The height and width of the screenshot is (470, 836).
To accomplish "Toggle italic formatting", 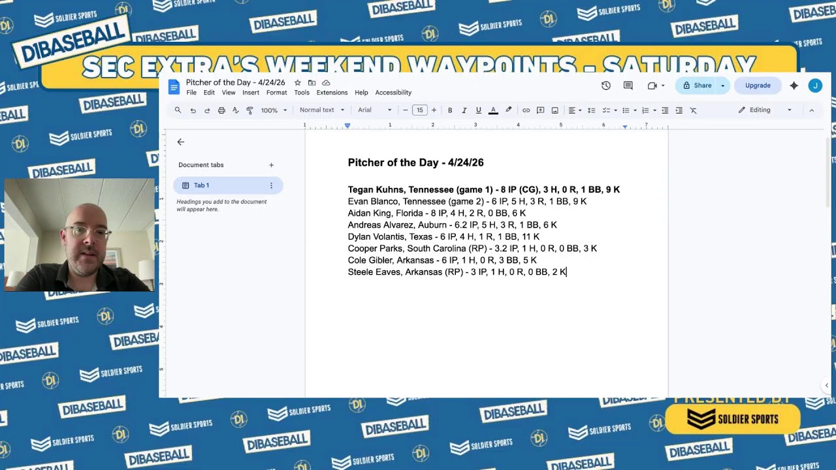I will [464, 110].
